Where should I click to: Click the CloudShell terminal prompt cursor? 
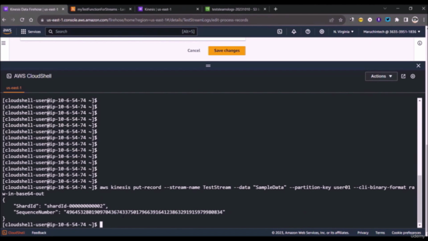point(101,225)
